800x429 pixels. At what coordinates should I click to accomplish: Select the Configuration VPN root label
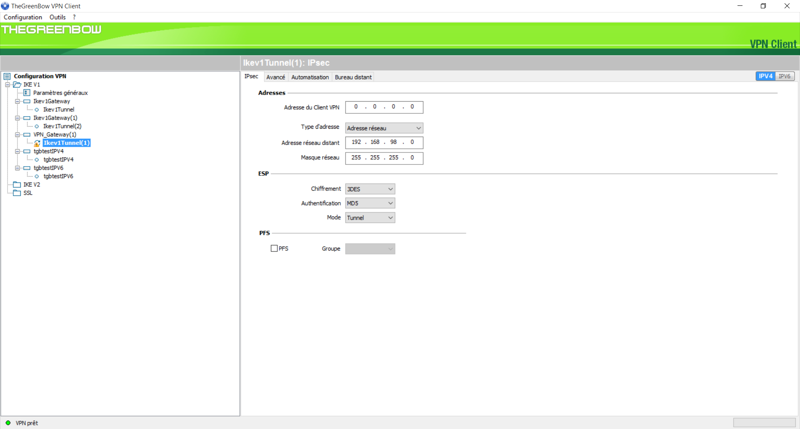[x=40, y=76]
